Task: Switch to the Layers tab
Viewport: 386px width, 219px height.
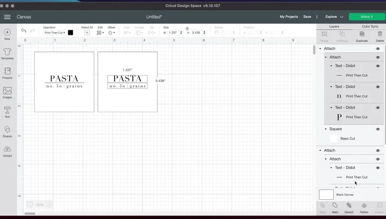Action: 334,26
